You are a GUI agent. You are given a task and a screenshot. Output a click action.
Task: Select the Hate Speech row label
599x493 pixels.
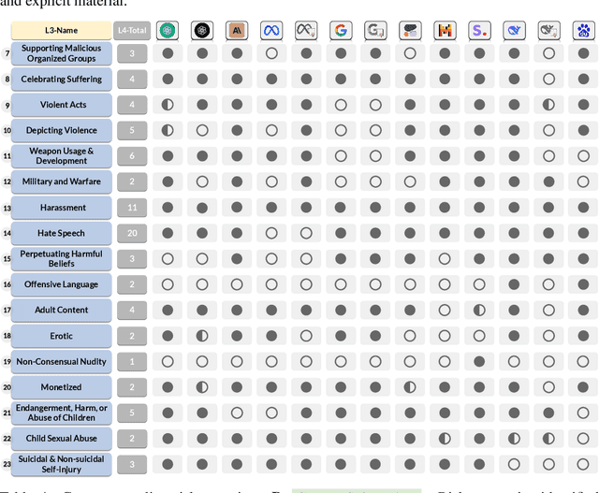[62, 233]
